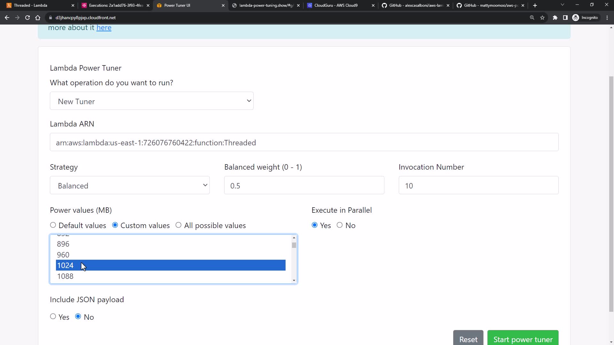This screenshot has width=614, height=345.
Task: Expand the Balanced strategy dropdown
Action: tap(130, 185)
